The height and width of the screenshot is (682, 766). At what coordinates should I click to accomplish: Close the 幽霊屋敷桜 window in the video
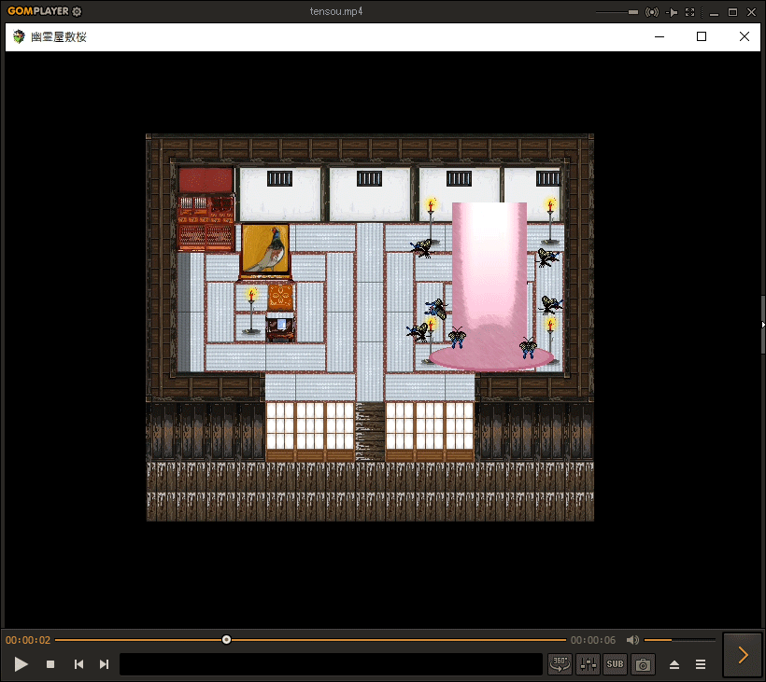(x=744, y=36)
